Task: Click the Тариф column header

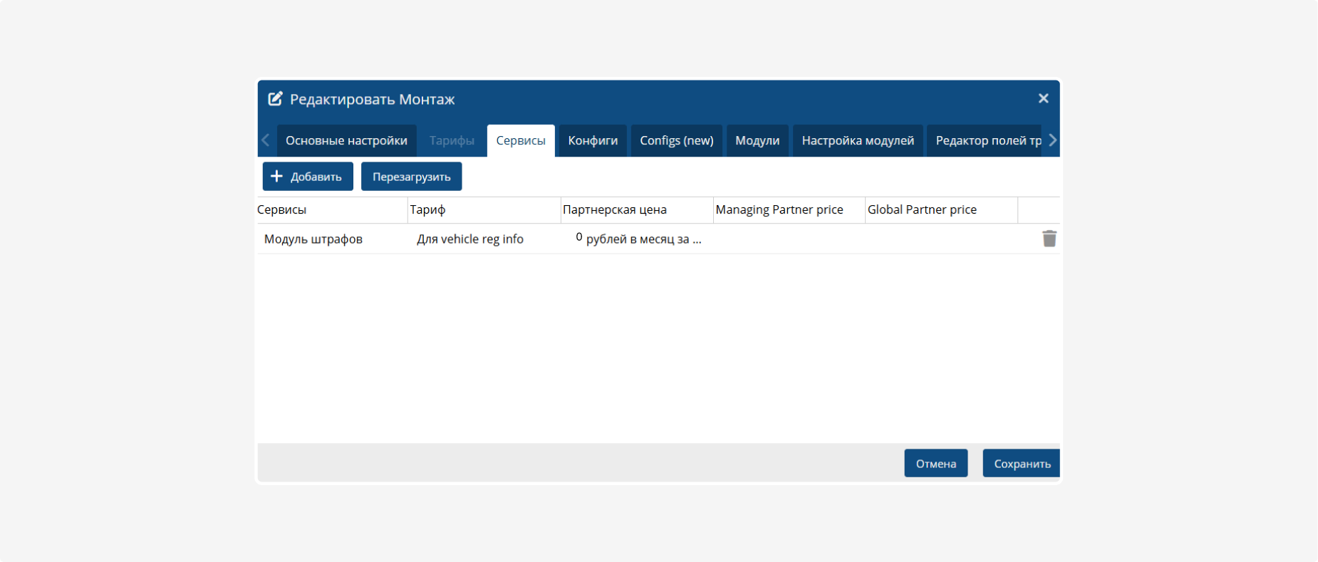Action: click(x=484, y=210)
